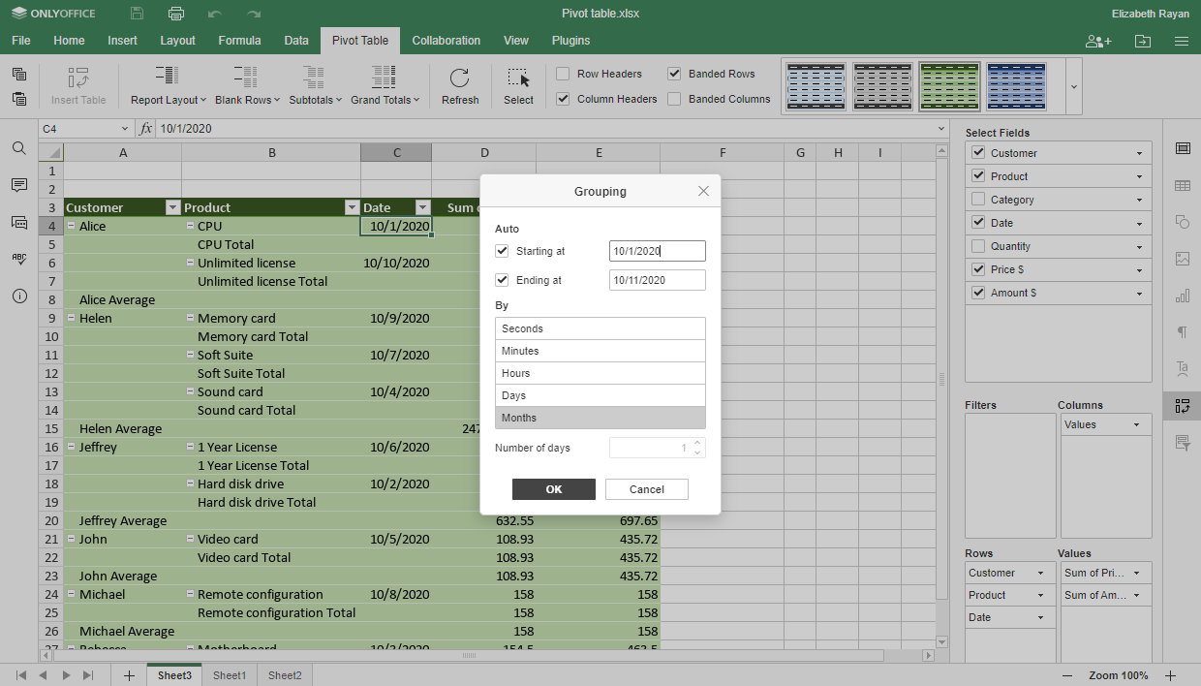Open table settings in right sidebar

pyautogui.click(x=1183, y=185)
